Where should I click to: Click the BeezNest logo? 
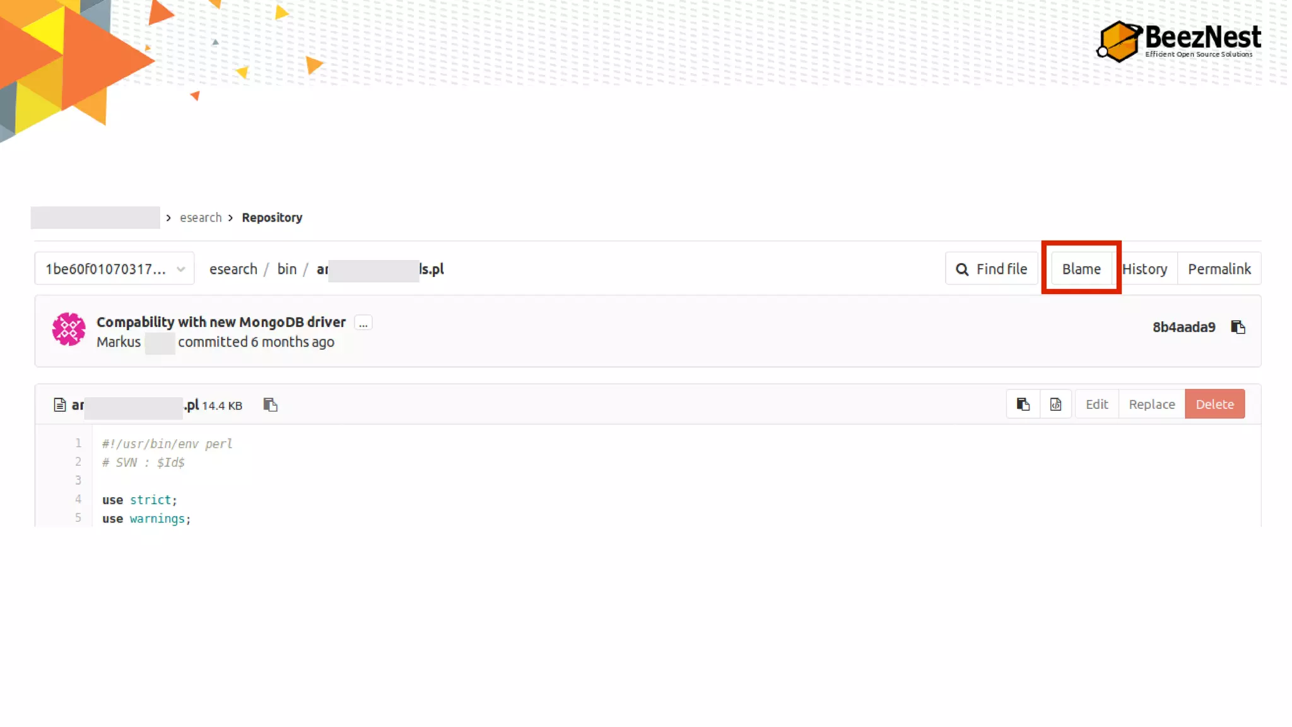(x=1178, y=41)
